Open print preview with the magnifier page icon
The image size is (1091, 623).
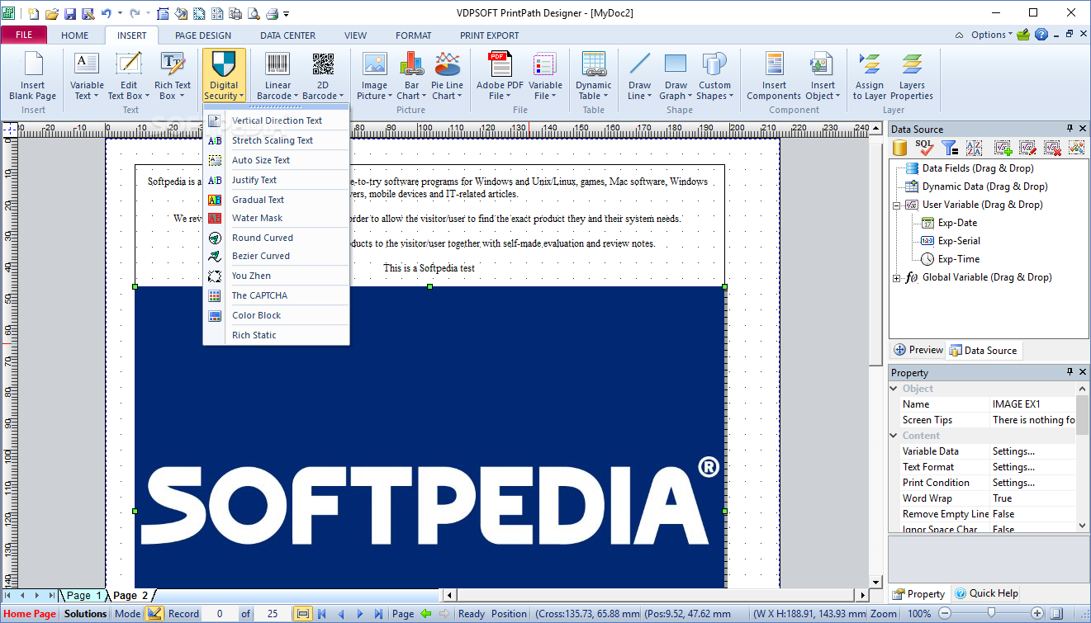(x=254, y=13)
